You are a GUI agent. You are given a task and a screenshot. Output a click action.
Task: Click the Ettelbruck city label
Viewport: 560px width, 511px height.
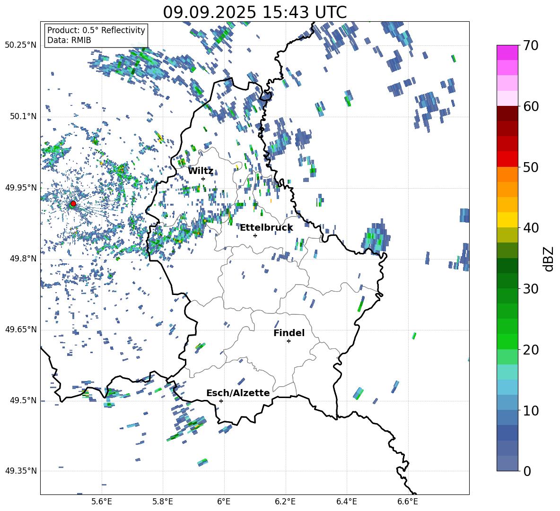tap(266, 228)
